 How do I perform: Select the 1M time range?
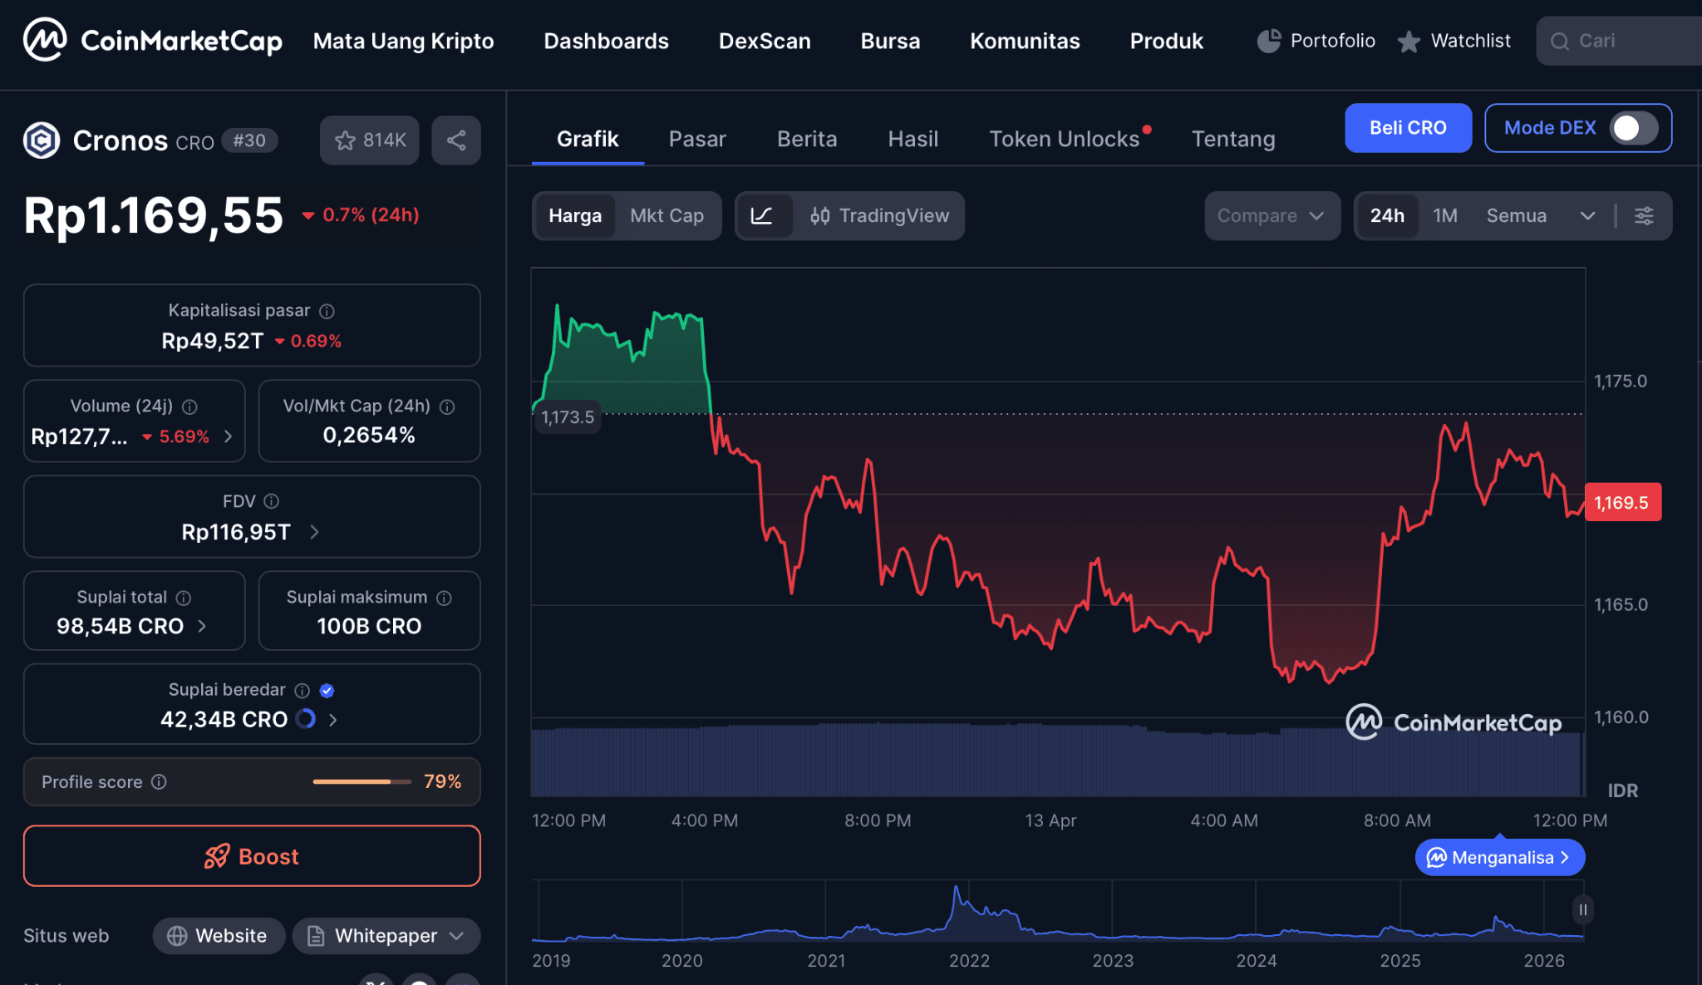pos(1445,216)
